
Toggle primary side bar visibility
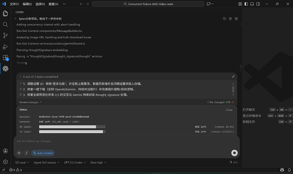[246, 4]
